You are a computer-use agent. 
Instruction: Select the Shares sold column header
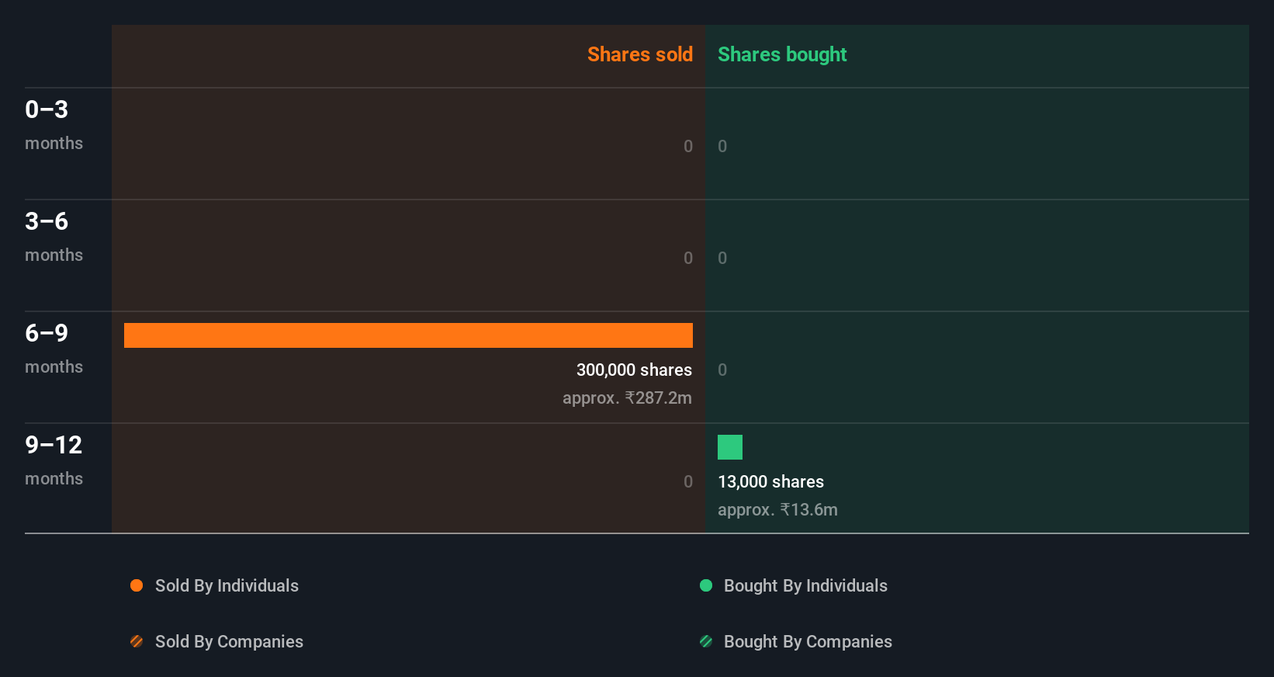tap(639, 54)
